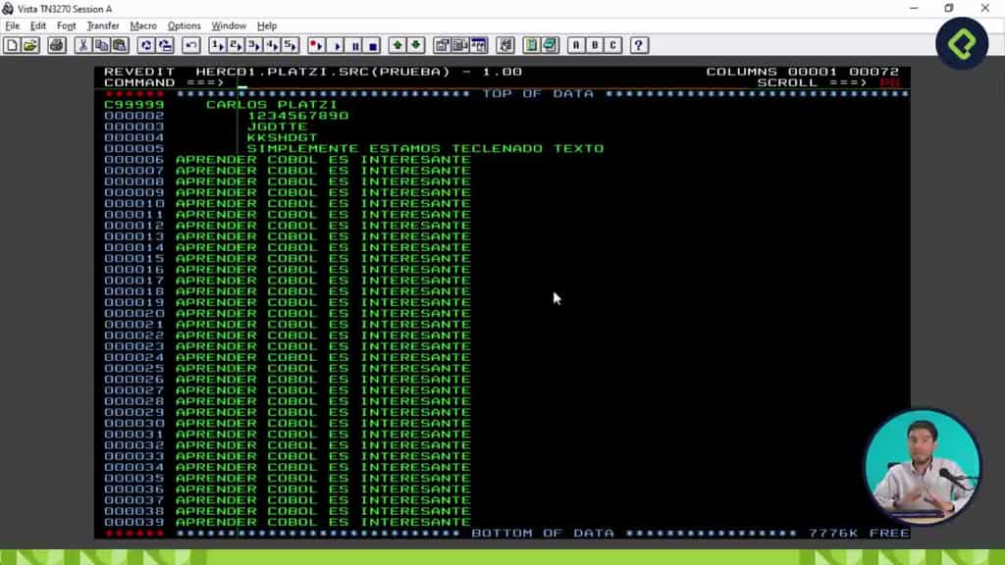This screenshot has height=565, width=1005.
Task: Click the text 1234567890
Action: [298, 116]
